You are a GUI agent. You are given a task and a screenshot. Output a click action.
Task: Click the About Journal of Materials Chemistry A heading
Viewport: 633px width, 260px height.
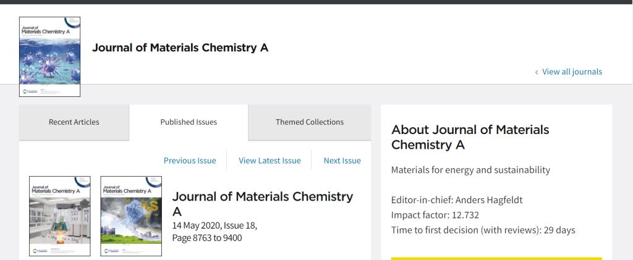tap(470, 137)
